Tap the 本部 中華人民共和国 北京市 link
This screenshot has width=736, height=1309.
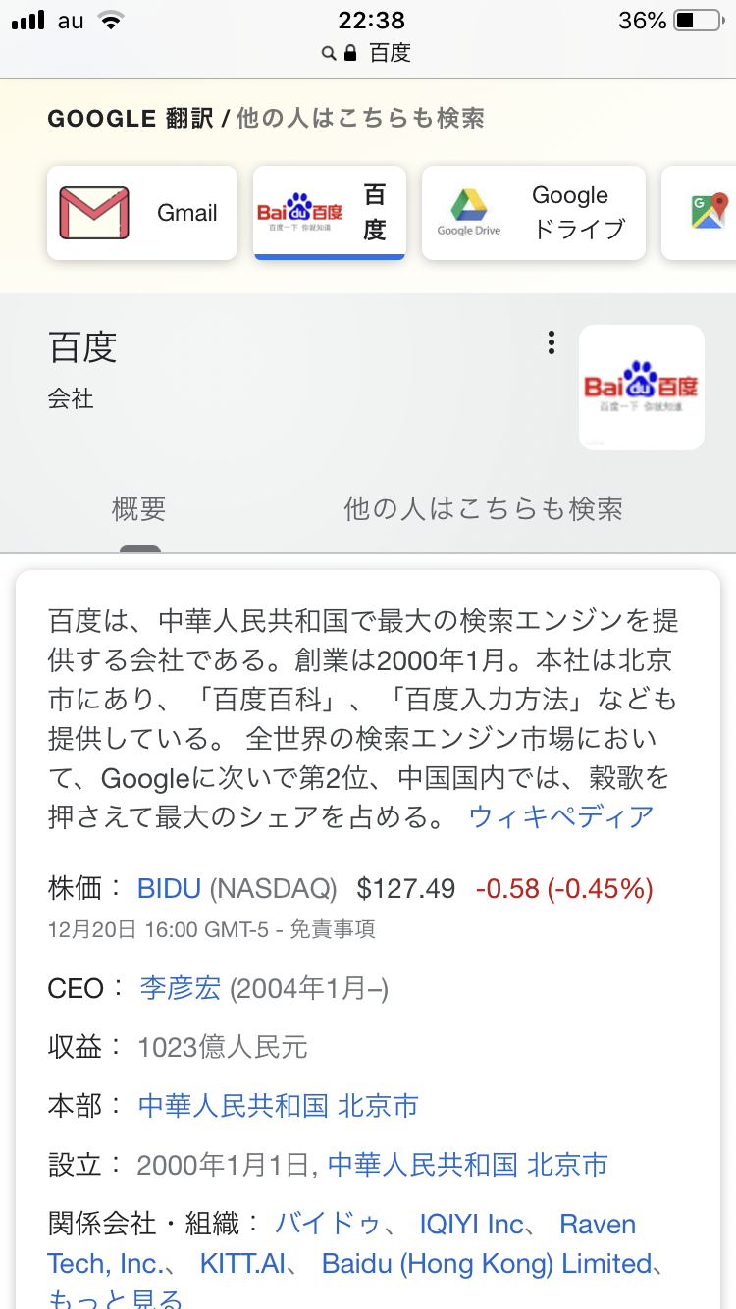tap(279, 1106)
